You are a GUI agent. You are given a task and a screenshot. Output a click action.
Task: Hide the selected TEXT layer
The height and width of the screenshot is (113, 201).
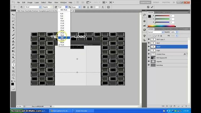point(149,47)
